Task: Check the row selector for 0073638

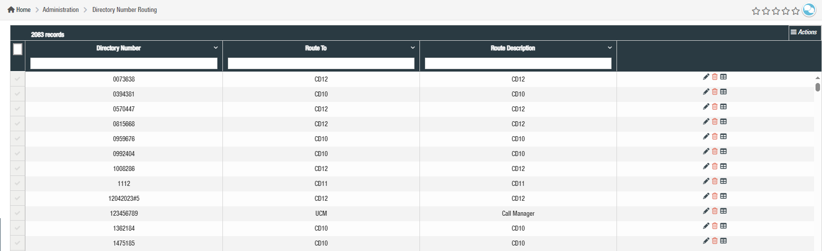Action: pos(17,79)
